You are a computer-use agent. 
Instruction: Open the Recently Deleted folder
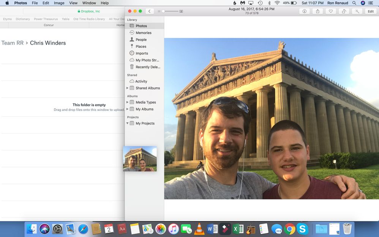(146, 67)
